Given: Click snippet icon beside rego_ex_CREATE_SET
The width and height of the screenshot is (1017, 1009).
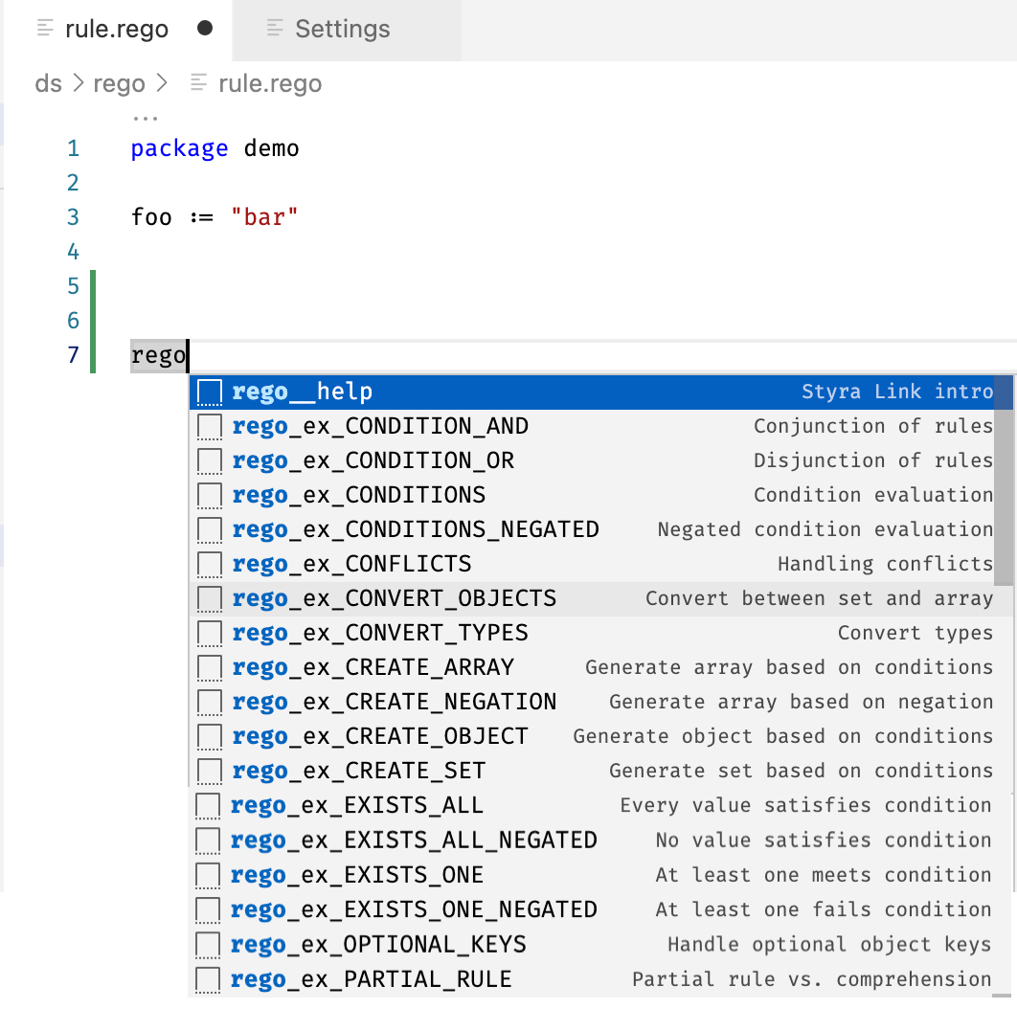Looking at the screenshot, I should click(x=210, y=771).
